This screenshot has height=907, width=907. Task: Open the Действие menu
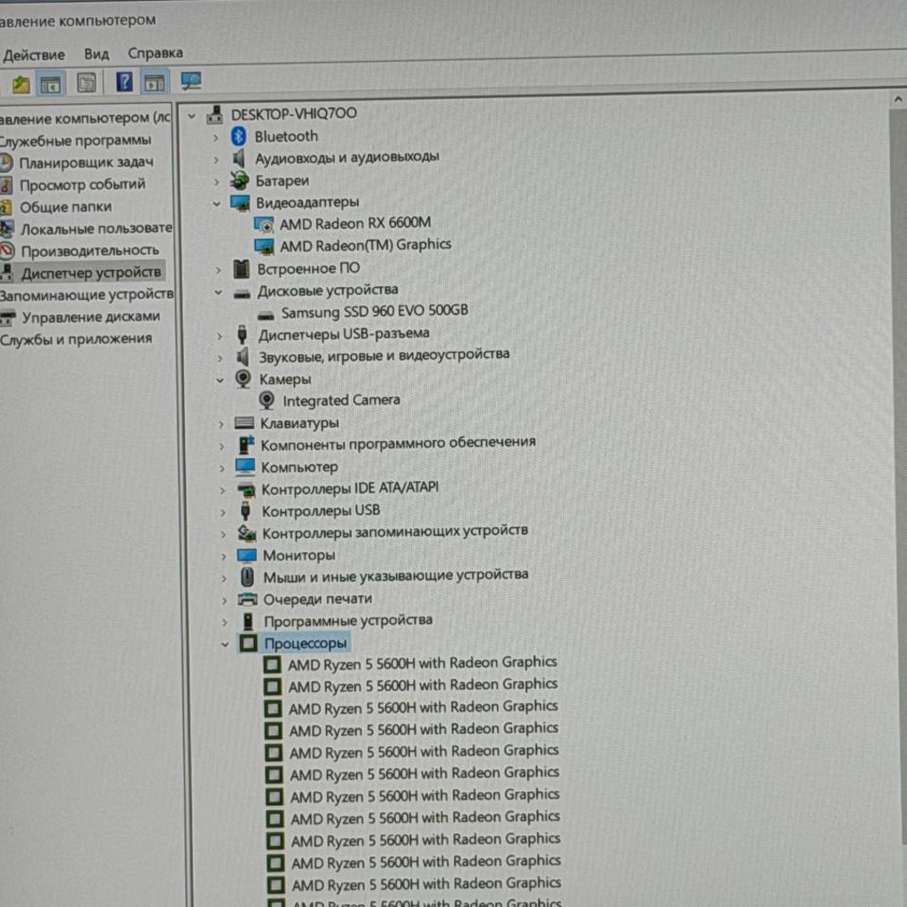click(34, 55)
